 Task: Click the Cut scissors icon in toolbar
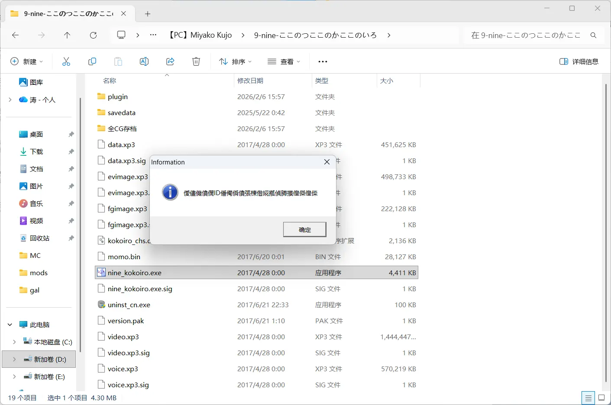tap(66, 61)
